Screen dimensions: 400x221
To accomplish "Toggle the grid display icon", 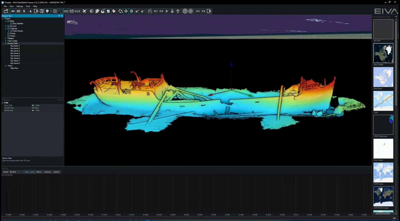I will (55, 11).
